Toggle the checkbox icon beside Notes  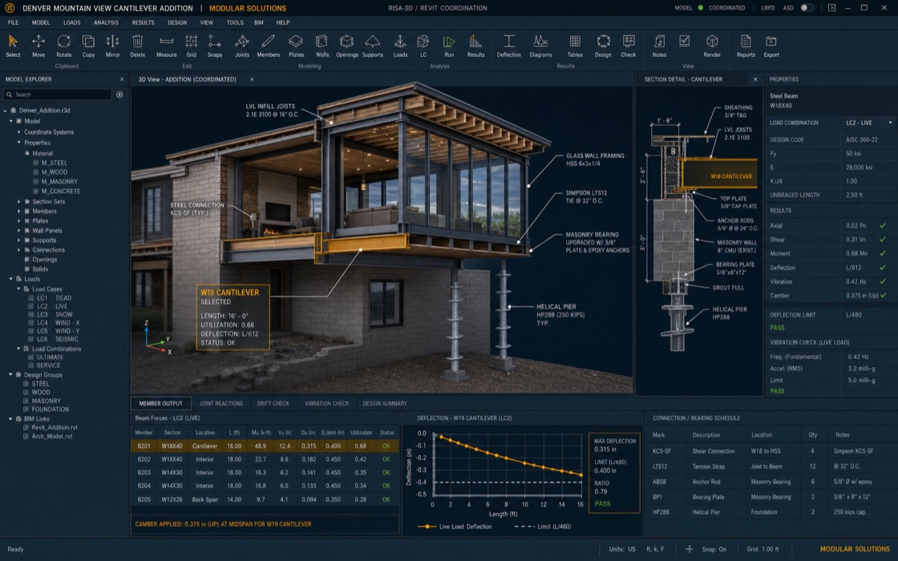tap(685, 41)
